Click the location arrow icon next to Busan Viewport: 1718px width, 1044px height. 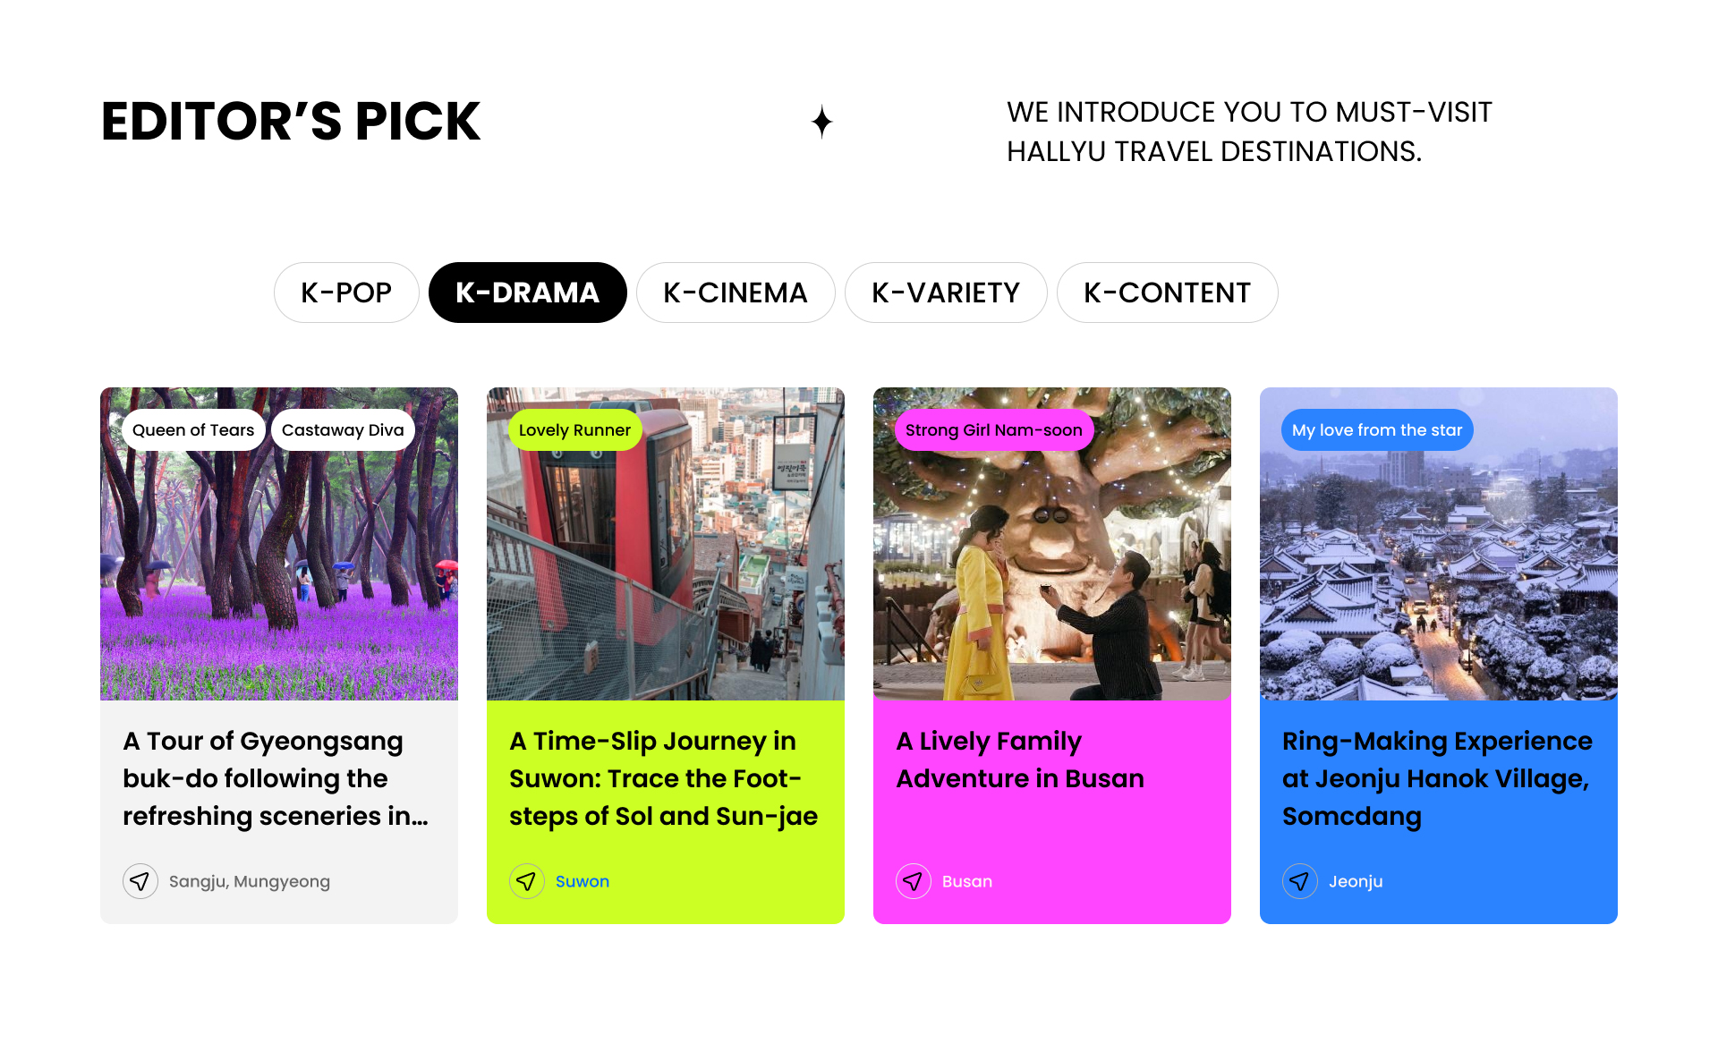coord(914,881)
